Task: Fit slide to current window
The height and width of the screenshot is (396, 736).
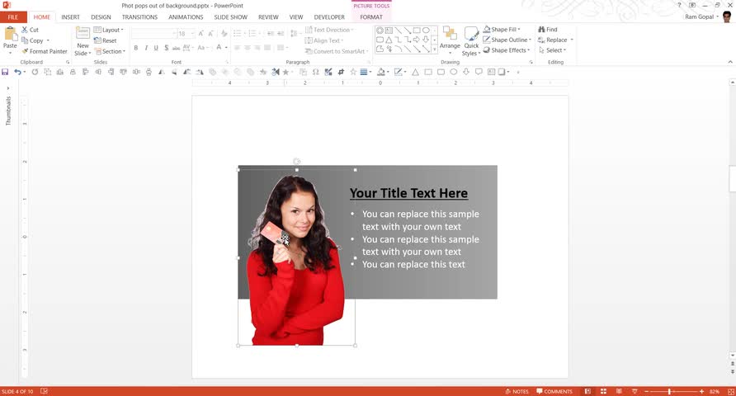Action: click(x=731, y=391)
